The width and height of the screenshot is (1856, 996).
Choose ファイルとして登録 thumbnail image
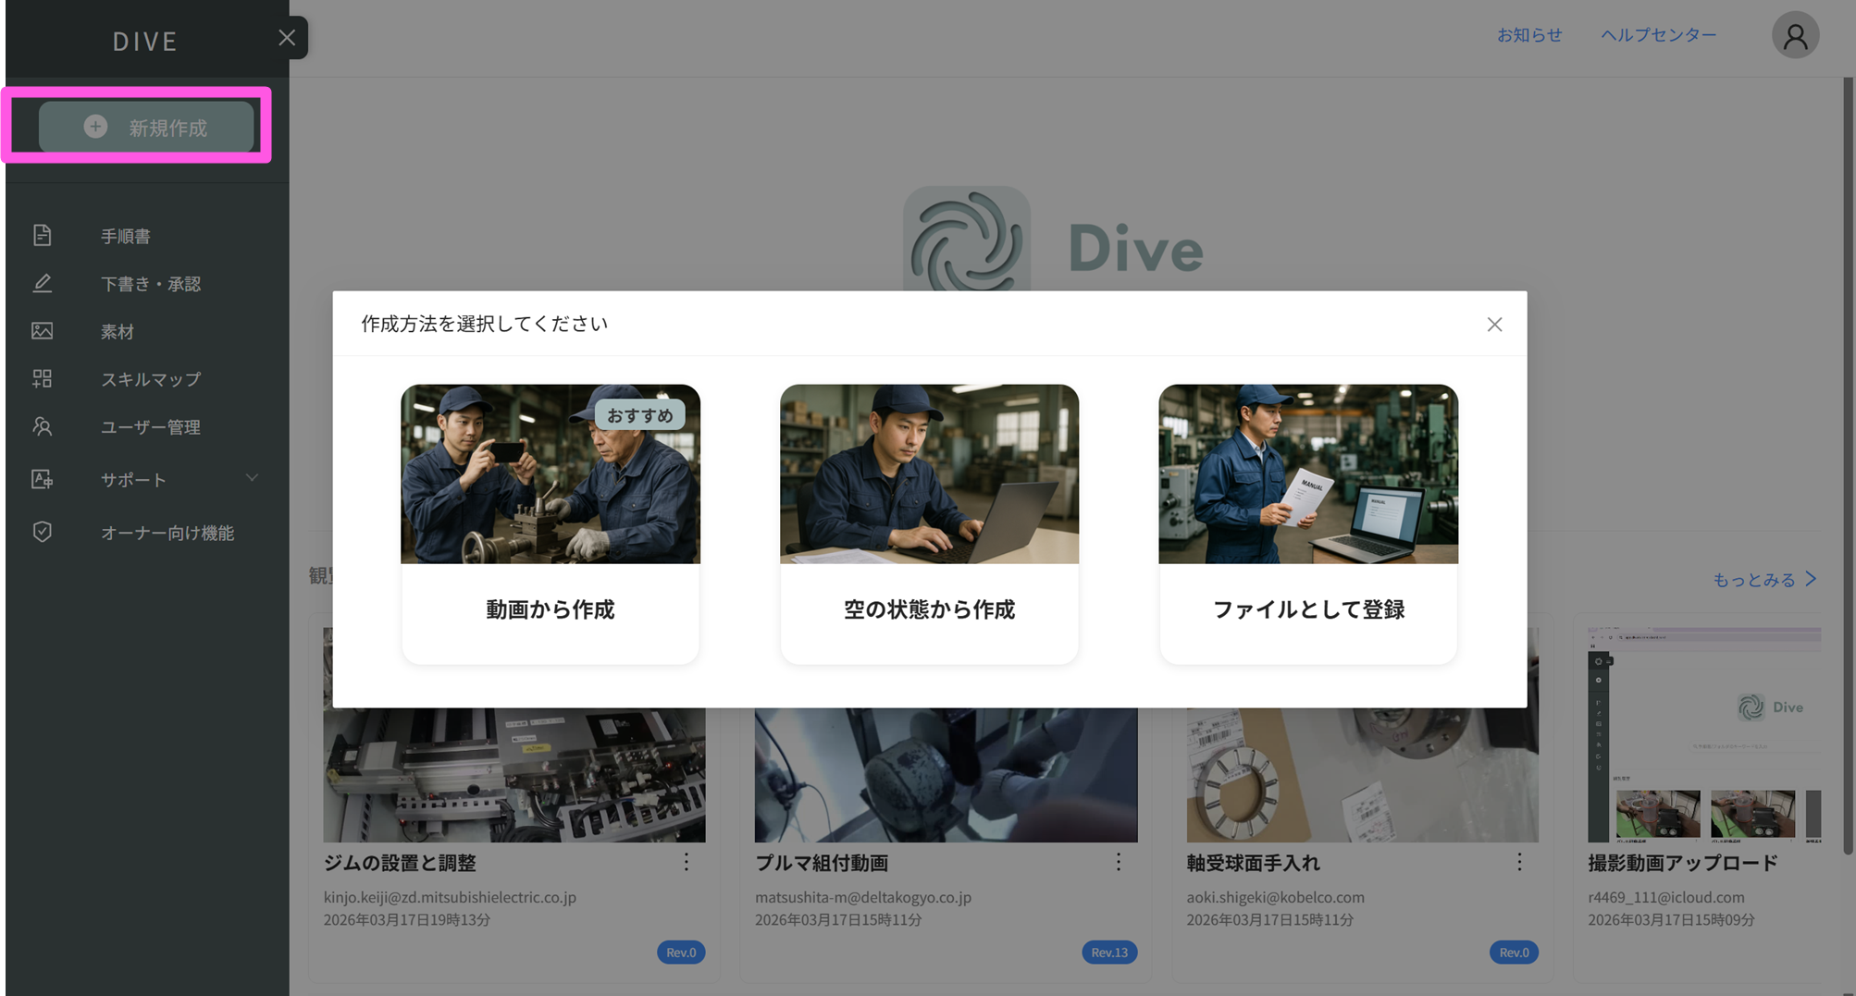1307,474
